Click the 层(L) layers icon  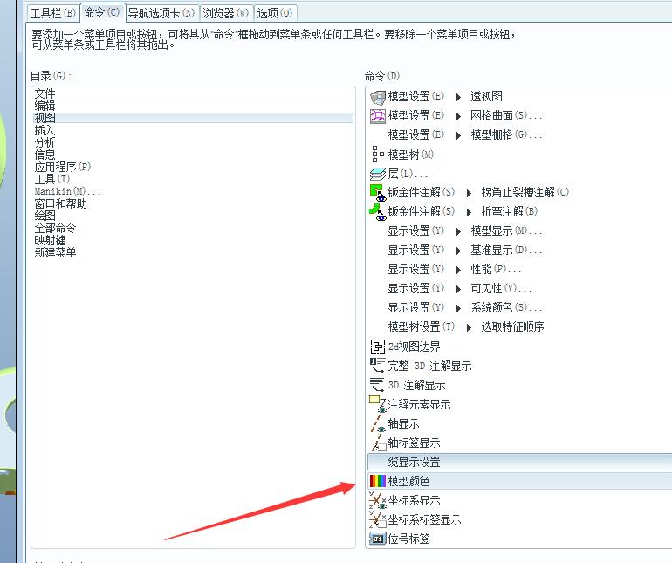(x=378, y=174)
